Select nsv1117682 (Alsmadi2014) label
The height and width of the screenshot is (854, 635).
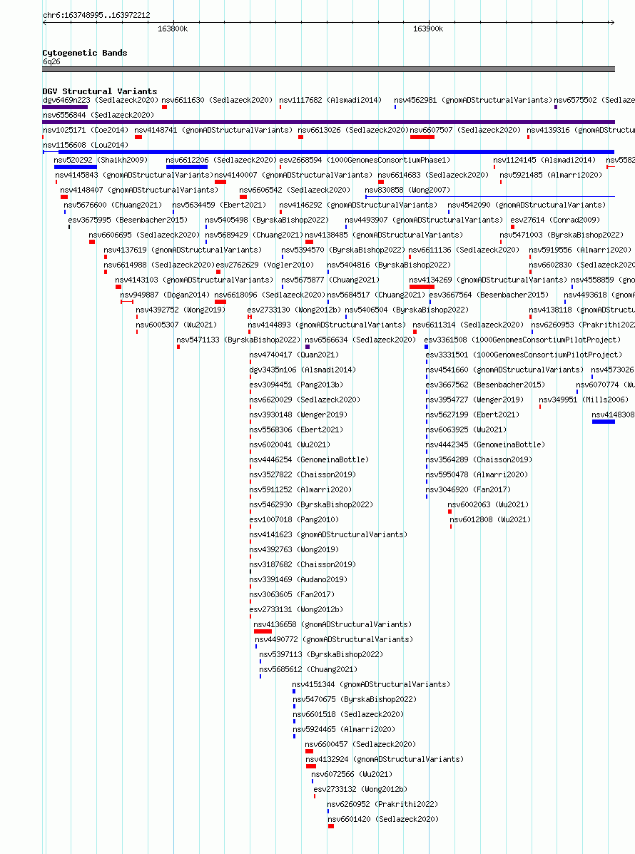point(330,100)
